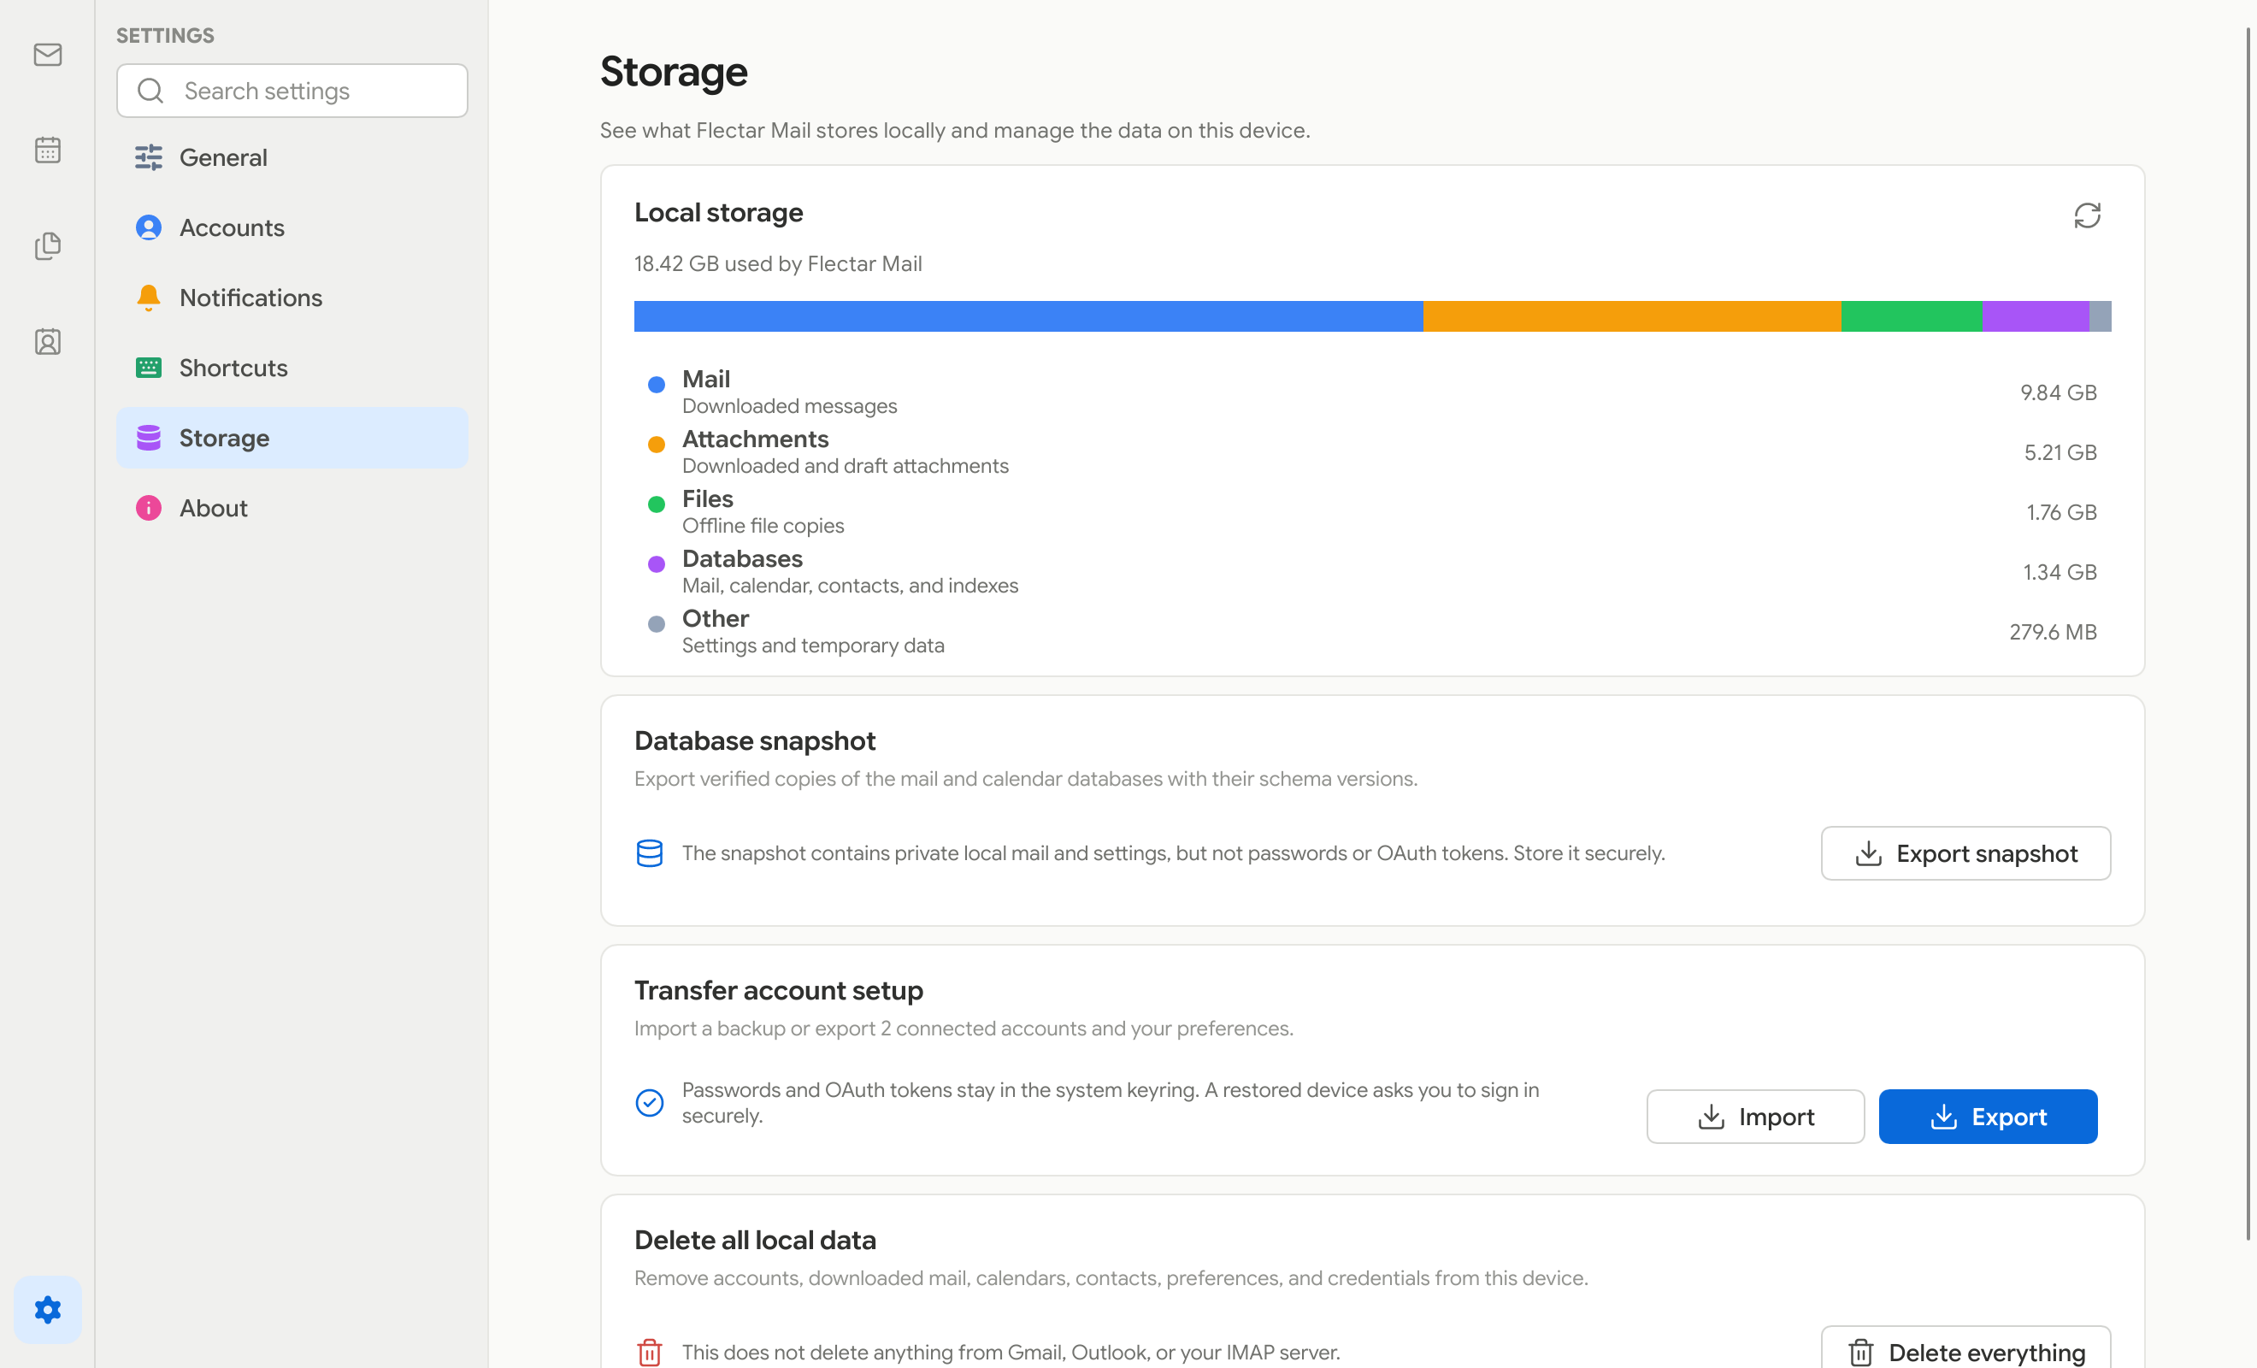Click the Accounts person icon

pyautogui.click(x=149, y=227)
